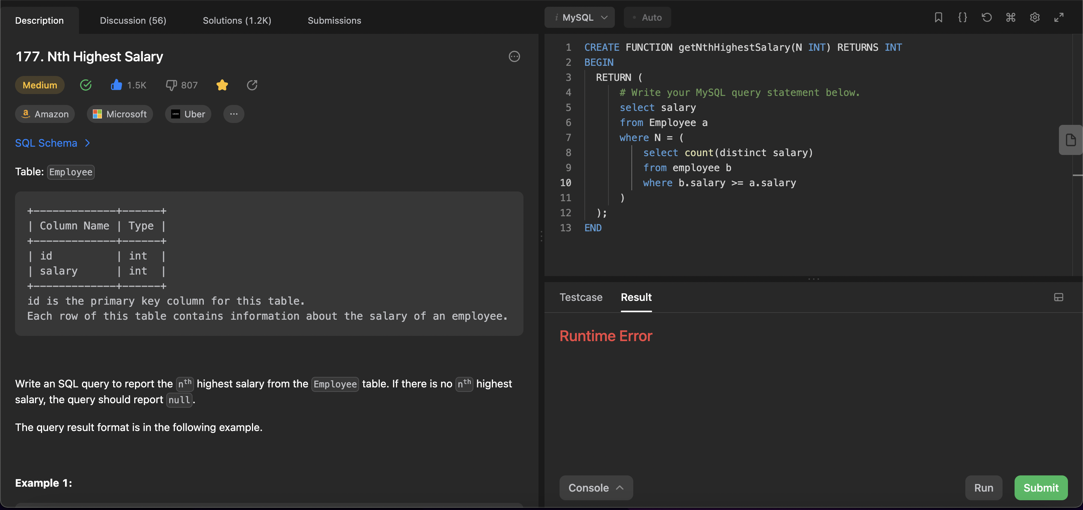This screenshot has width=1083, height=510.
Task: Click the Uber company tag
Action: (x=188, y=114)
